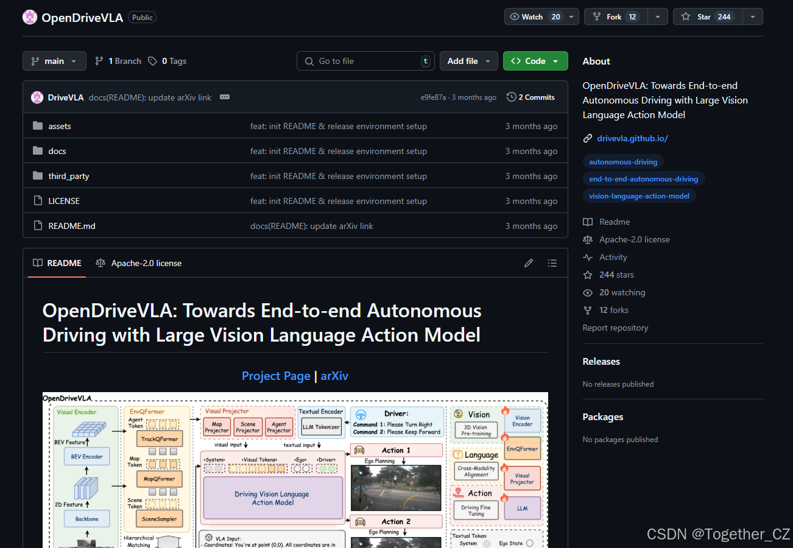Open 1 Branch list
Image resolution: width=793 pixels, height=548 pixels.
pos(118,61)
